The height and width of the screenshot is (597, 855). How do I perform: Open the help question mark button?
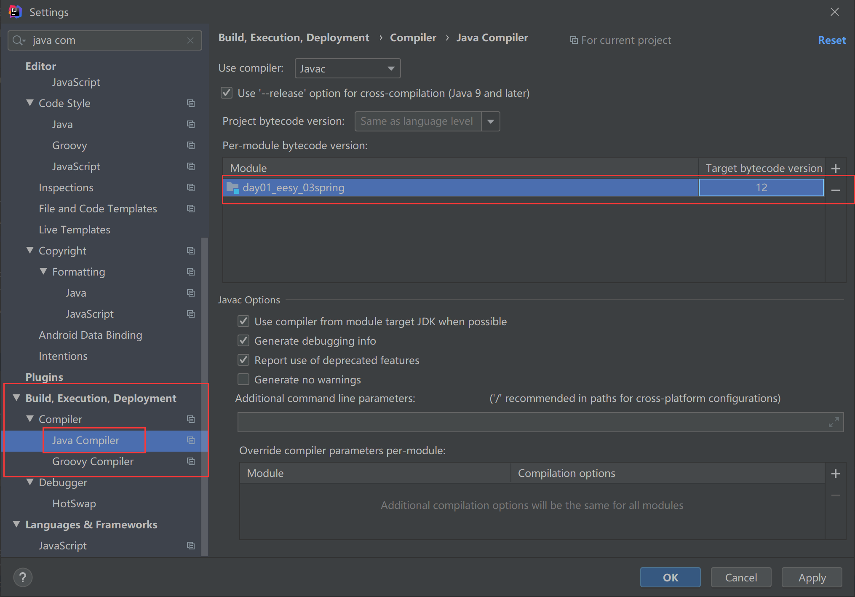23,577
